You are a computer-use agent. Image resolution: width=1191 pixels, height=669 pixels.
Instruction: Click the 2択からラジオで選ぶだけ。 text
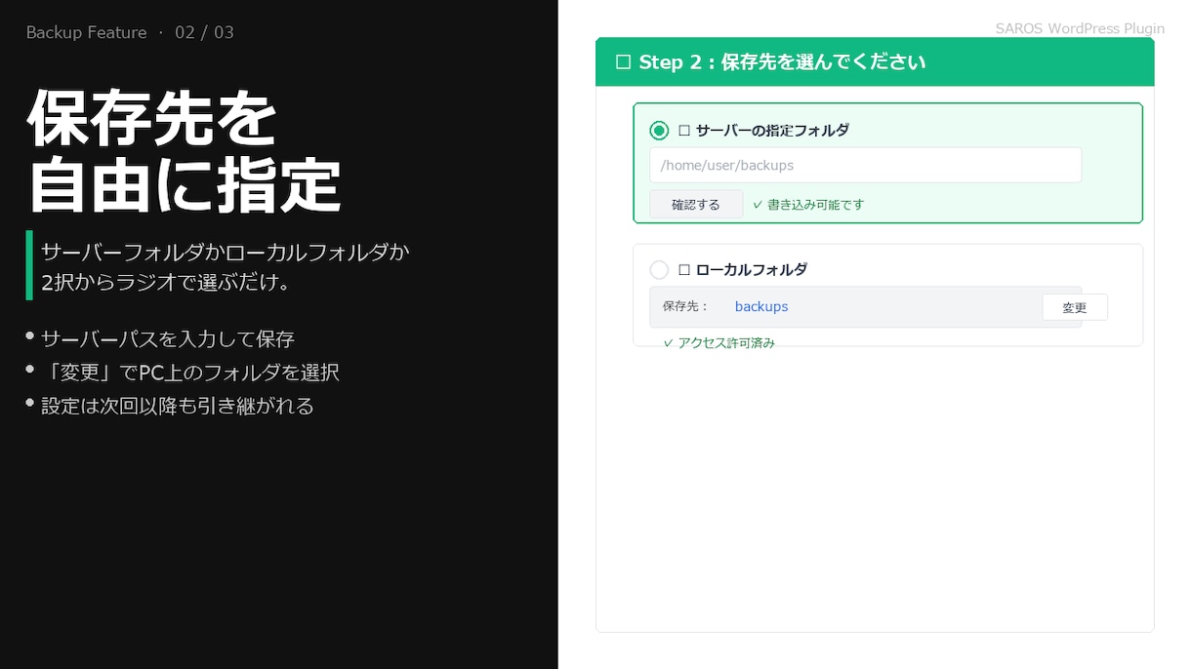click(x=167, y=283)
